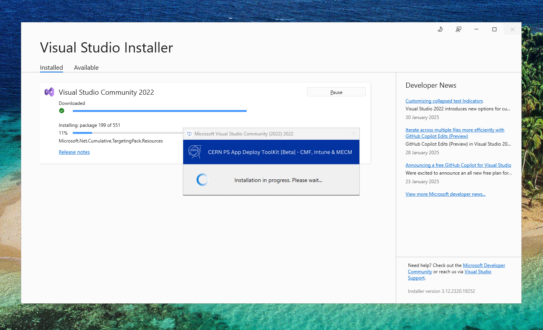
Task: Click the spinning progress indicator
Action: (202, 180)
